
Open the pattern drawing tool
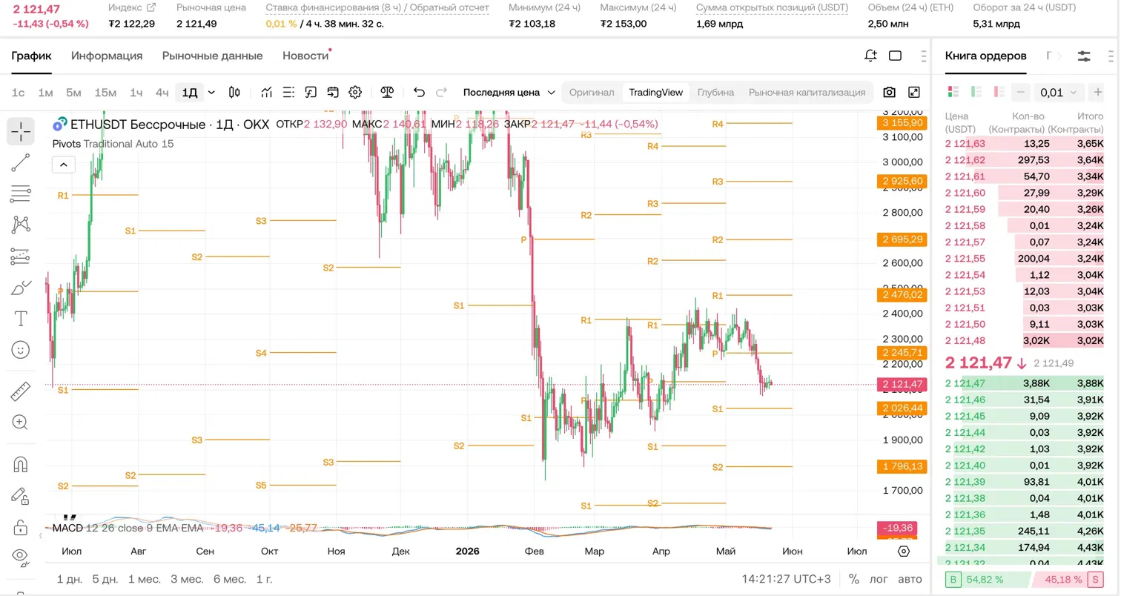coord(21,225)
